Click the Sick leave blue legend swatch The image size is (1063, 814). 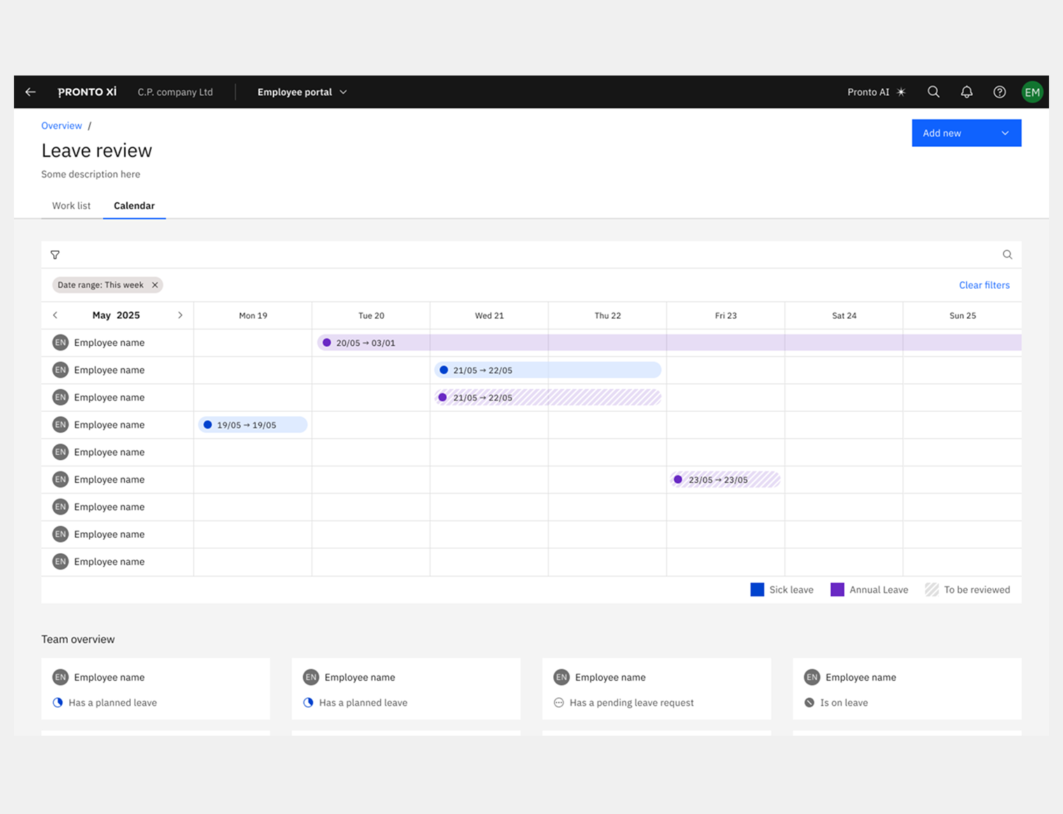pyautogui.click(x=757, y=590)
